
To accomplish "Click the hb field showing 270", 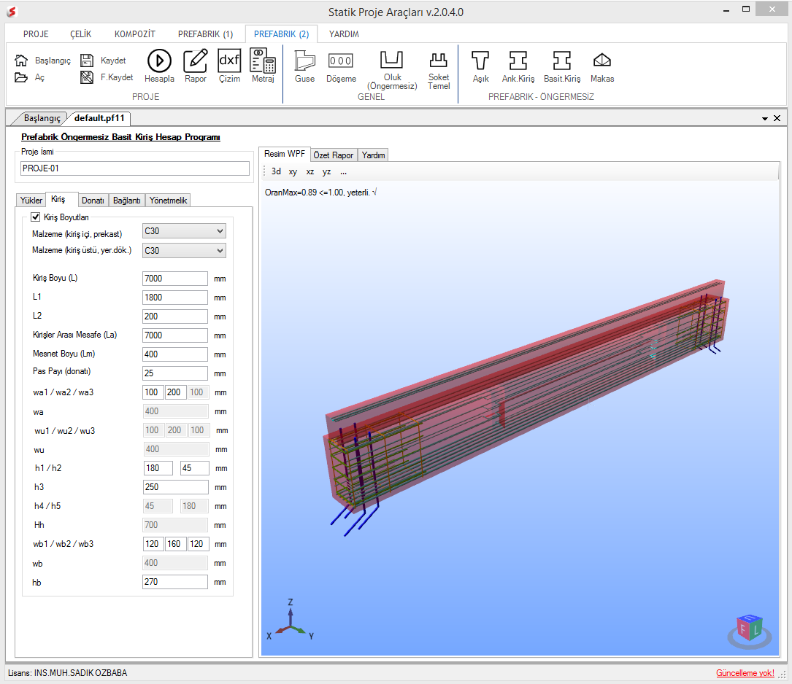I will coord(175,582).
